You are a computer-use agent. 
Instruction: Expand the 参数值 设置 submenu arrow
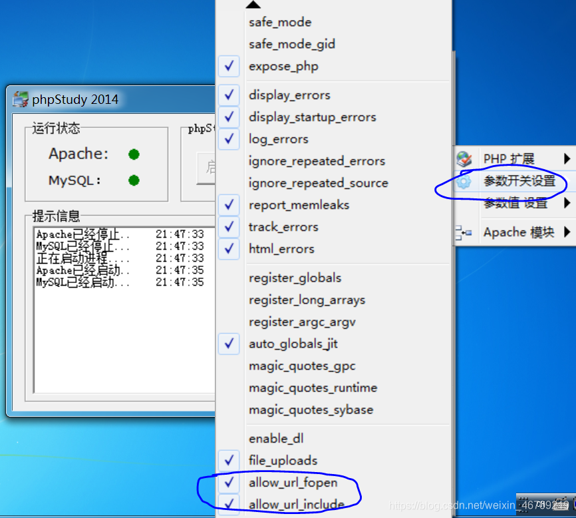[567, 203]
